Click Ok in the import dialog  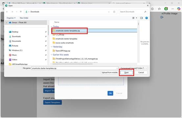point(110,93)
